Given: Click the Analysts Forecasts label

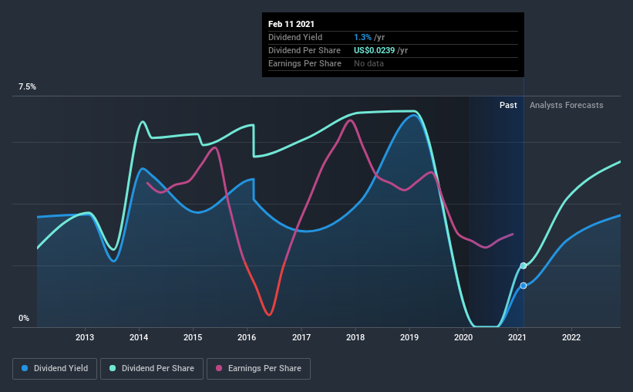Looking at the screenshot, I should click(567, 105).
